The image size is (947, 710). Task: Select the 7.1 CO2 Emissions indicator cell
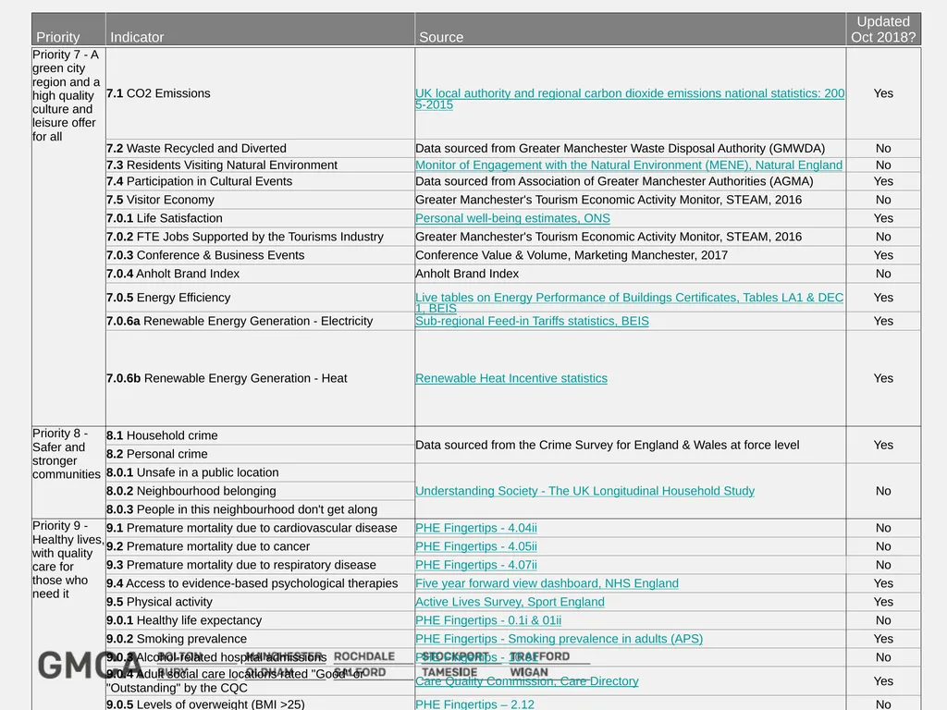point(260,93)
